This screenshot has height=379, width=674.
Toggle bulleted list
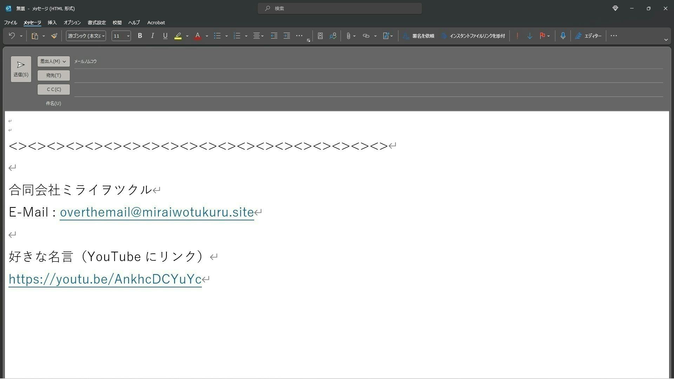click(217, 36)
